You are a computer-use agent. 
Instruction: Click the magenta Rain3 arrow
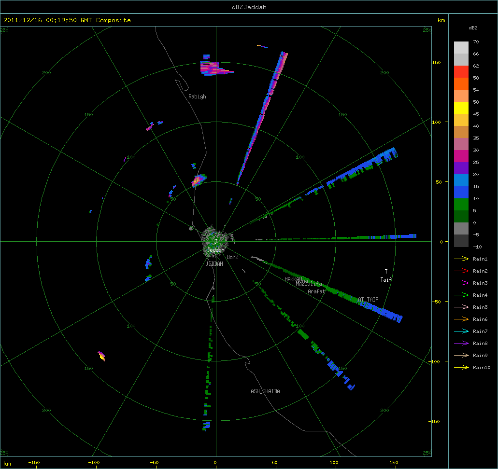click(461, 283)
